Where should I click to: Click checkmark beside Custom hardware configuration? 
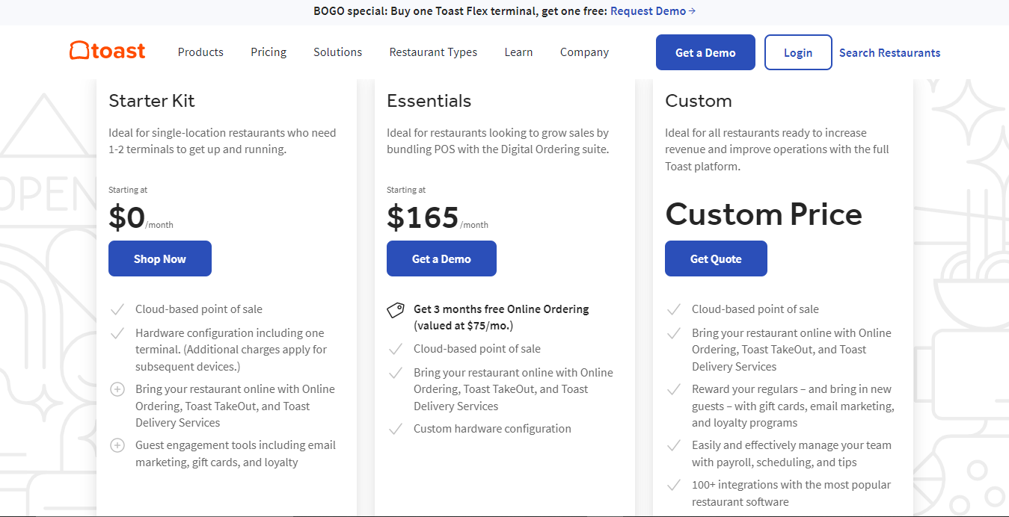coord(396,429)
